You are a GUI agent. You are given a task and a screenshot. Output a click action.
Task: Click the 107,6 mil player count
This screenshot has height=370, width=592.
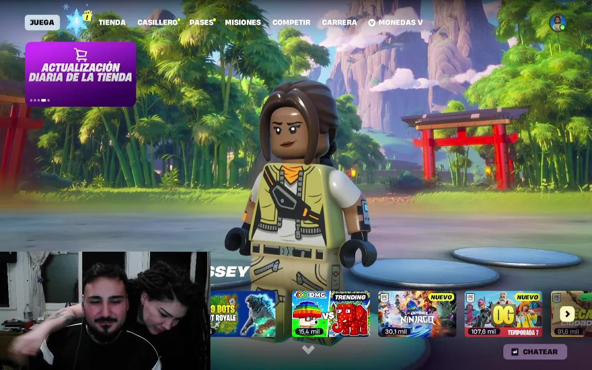[483, 331]
